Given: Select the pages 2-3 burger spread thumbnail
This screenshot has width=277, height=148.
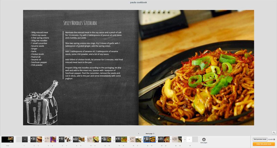Looking at the screenshot, I should coord(36,139).
